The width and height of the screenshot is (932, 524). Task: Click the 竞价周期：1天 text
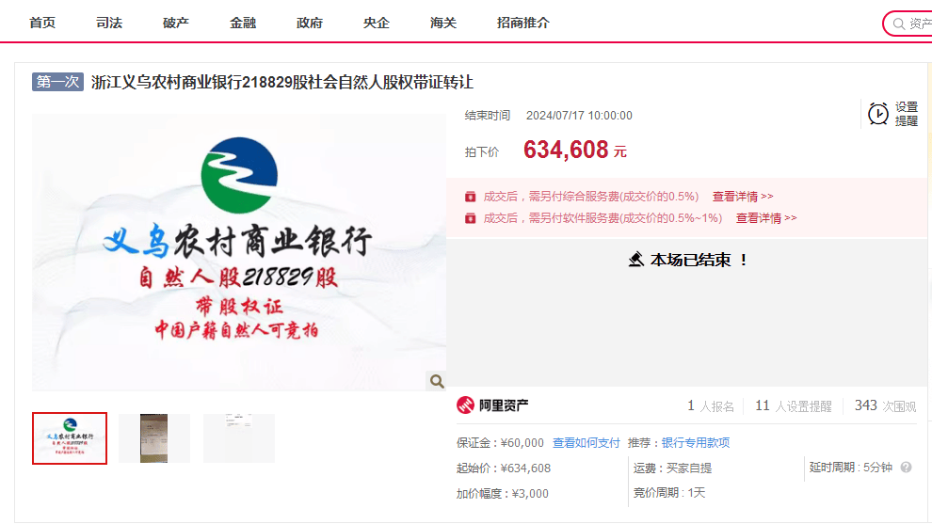(669, 493)
